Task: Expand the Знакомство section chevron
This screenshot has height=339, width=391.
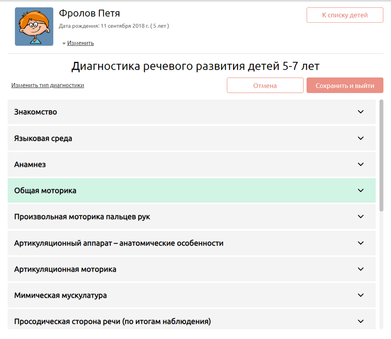Action: 361,112
